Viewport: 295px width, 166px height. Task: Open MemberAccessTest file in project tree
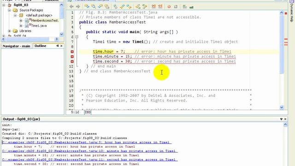[45, 20]
